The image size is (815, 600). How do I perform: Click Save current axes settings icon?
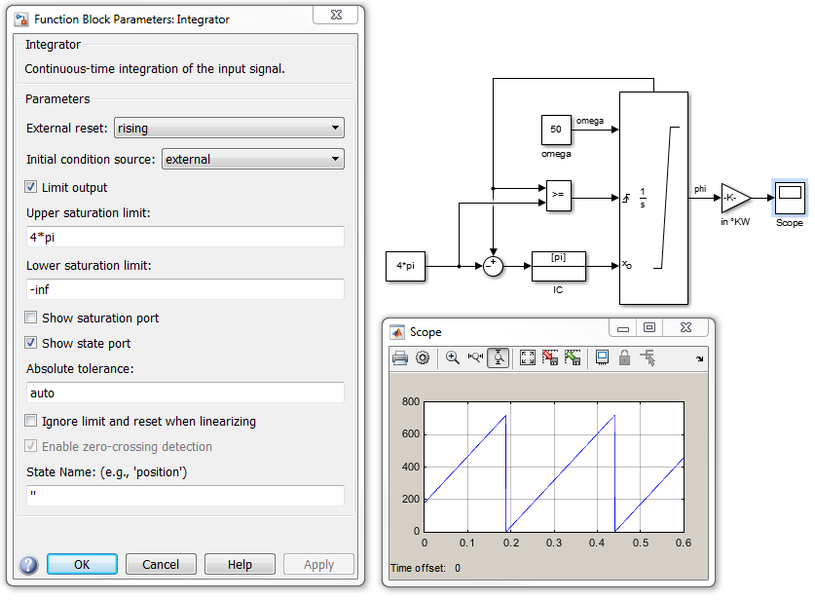tap(550, 357)
